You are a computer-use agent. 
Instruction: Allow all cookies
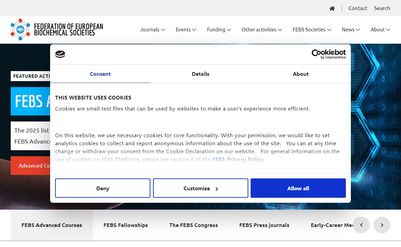[x=298, y=188]
